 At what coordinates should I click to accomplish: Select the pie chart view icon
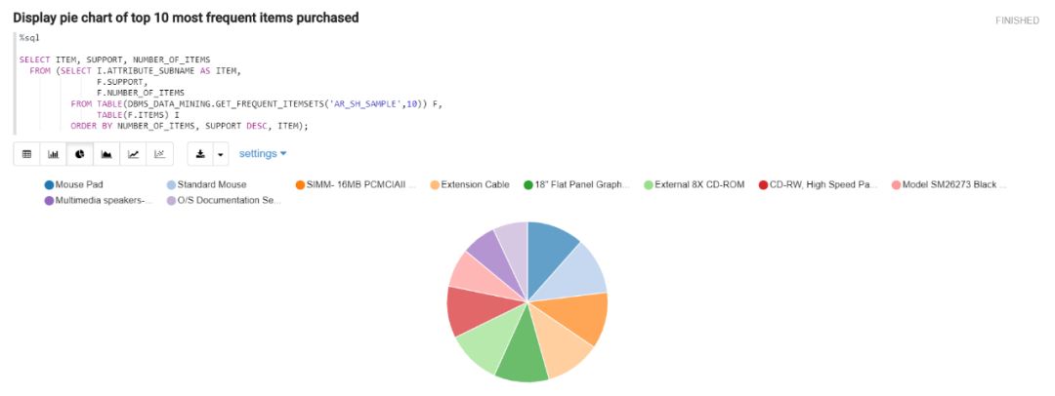(x=80, y=154)
